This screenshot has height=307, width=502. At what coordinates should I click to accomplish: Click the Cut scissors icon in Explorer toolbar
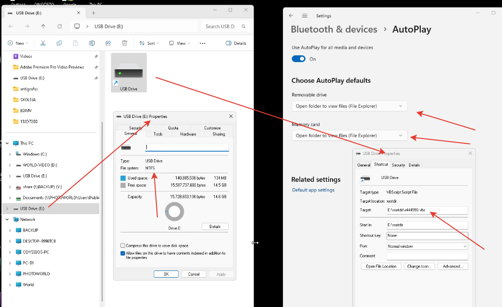43,43
